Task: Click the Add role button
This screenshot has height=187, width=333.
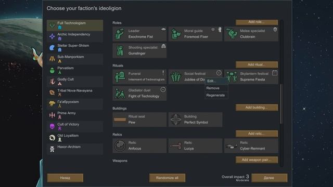Action: (x=257, y=22)
